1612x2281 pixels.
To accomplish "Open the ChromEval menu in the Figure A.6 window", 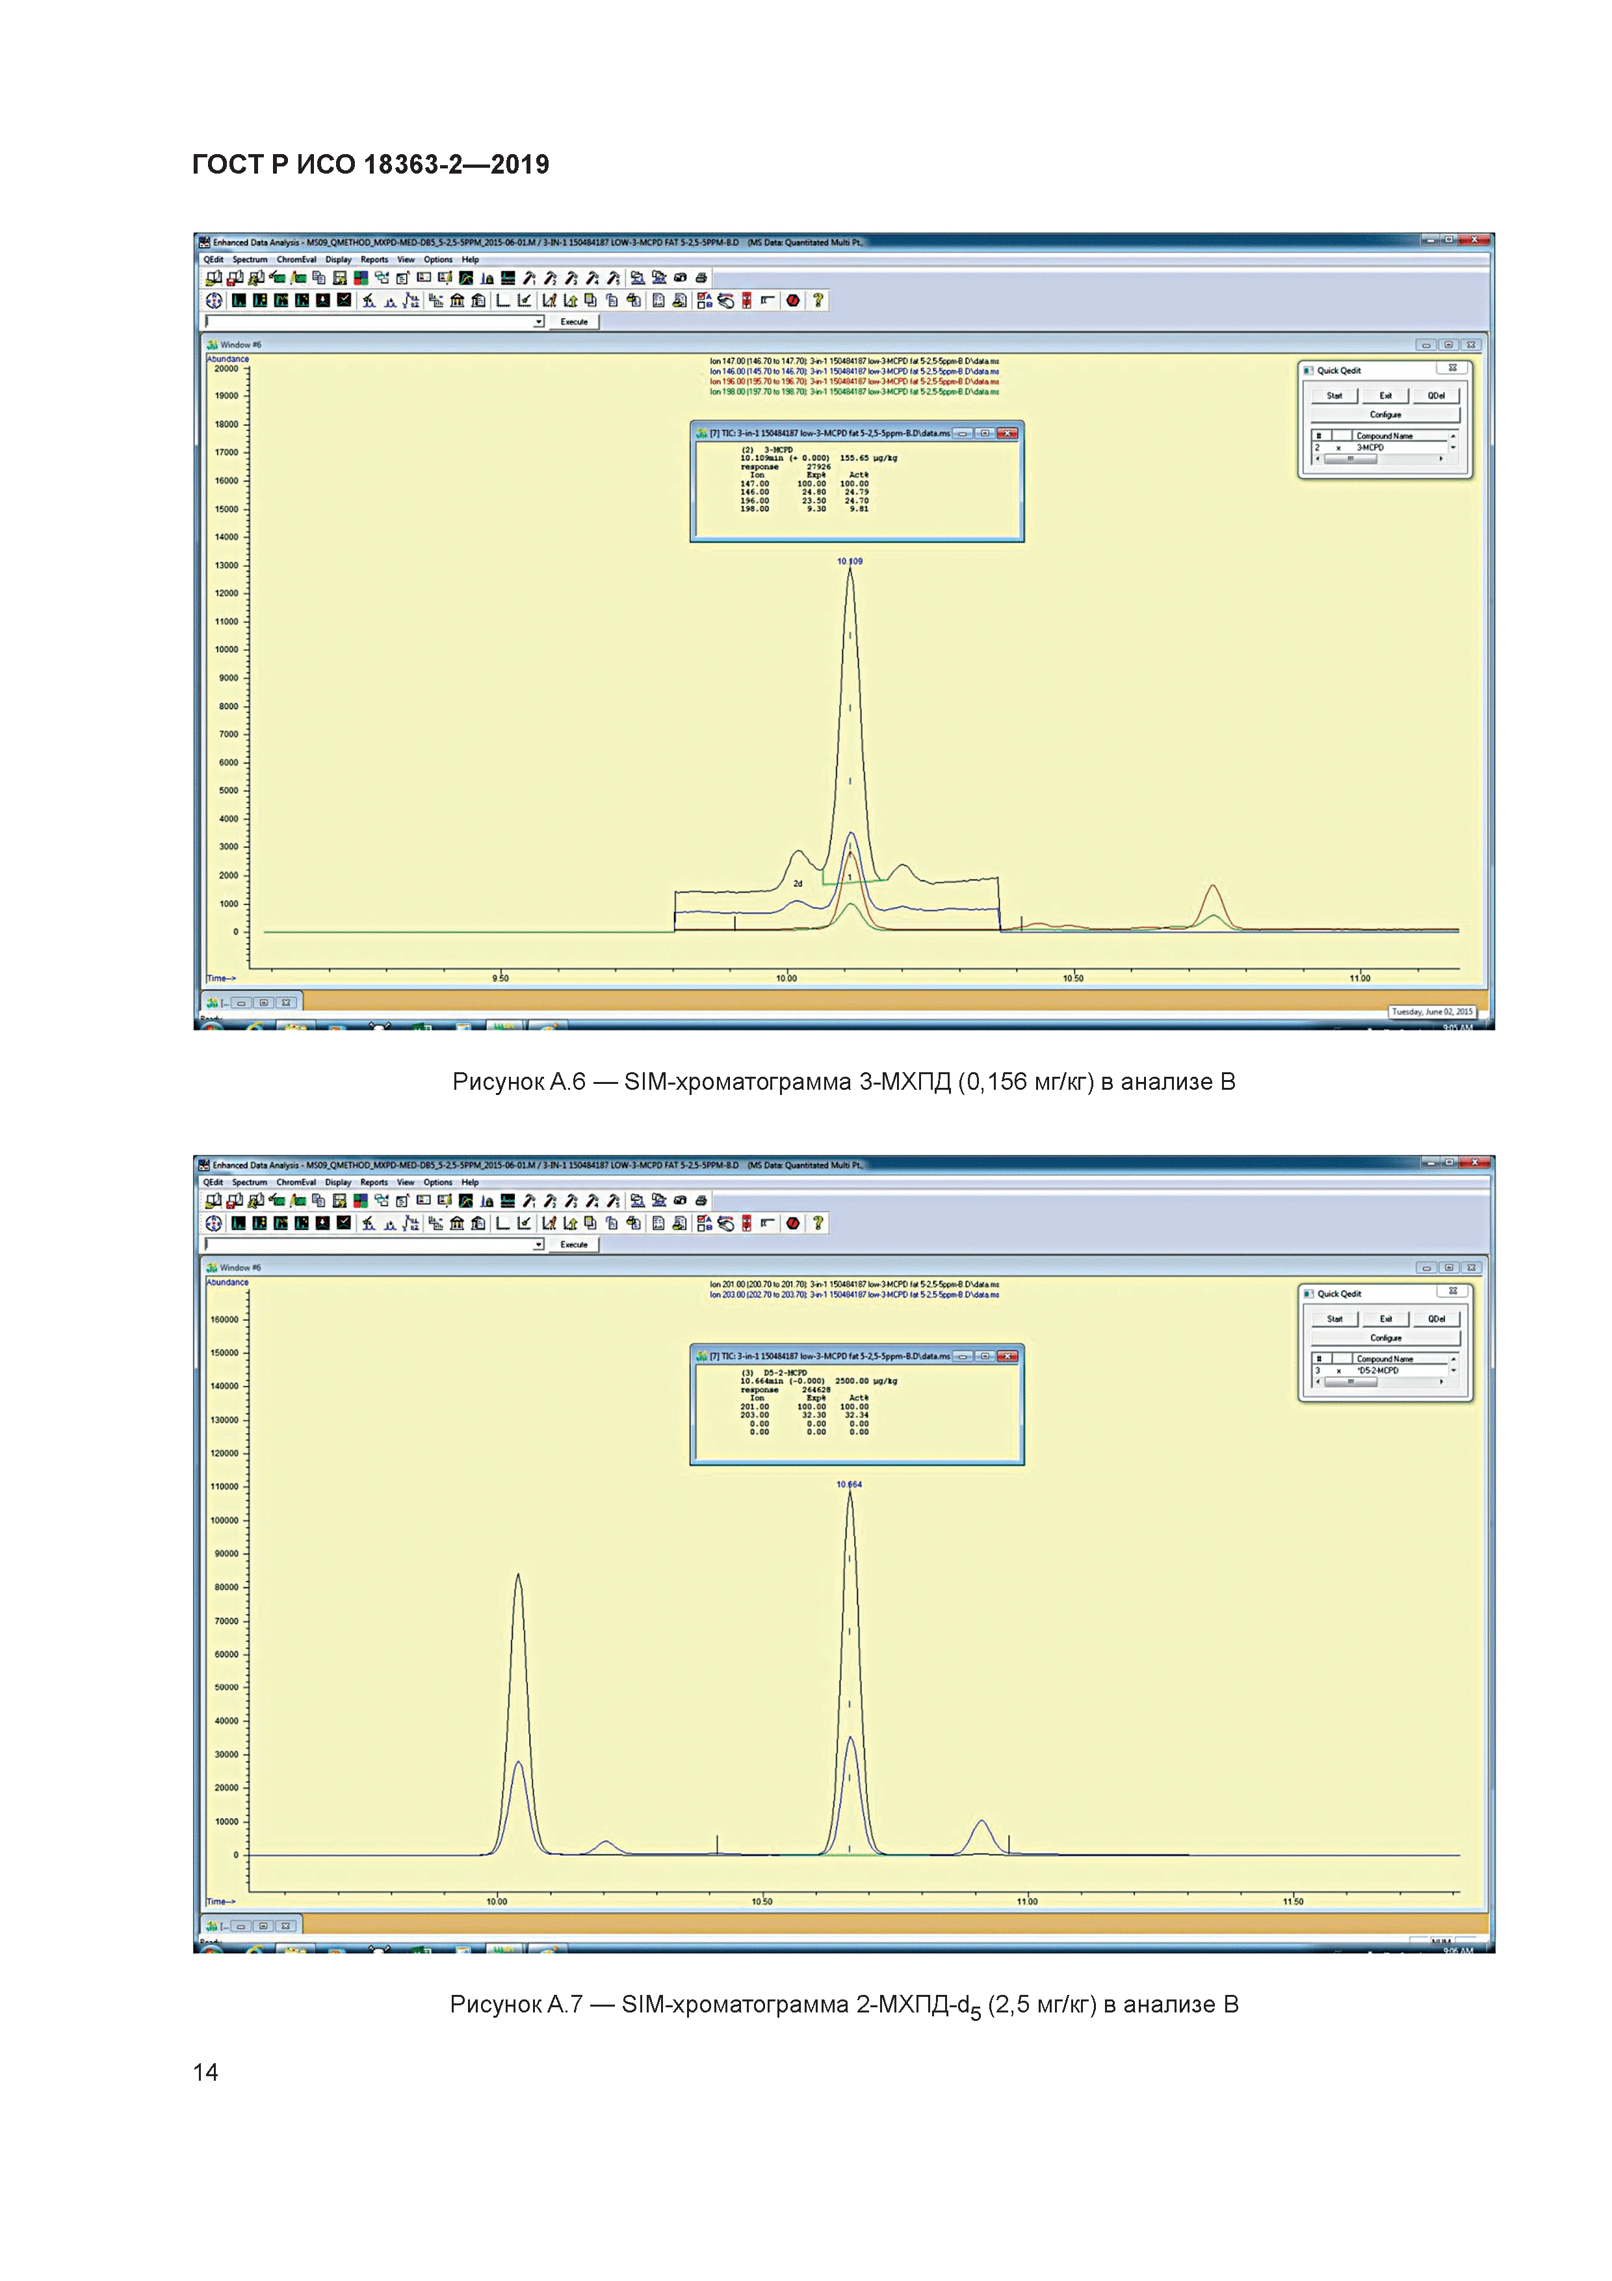I will tap(296, 259).
